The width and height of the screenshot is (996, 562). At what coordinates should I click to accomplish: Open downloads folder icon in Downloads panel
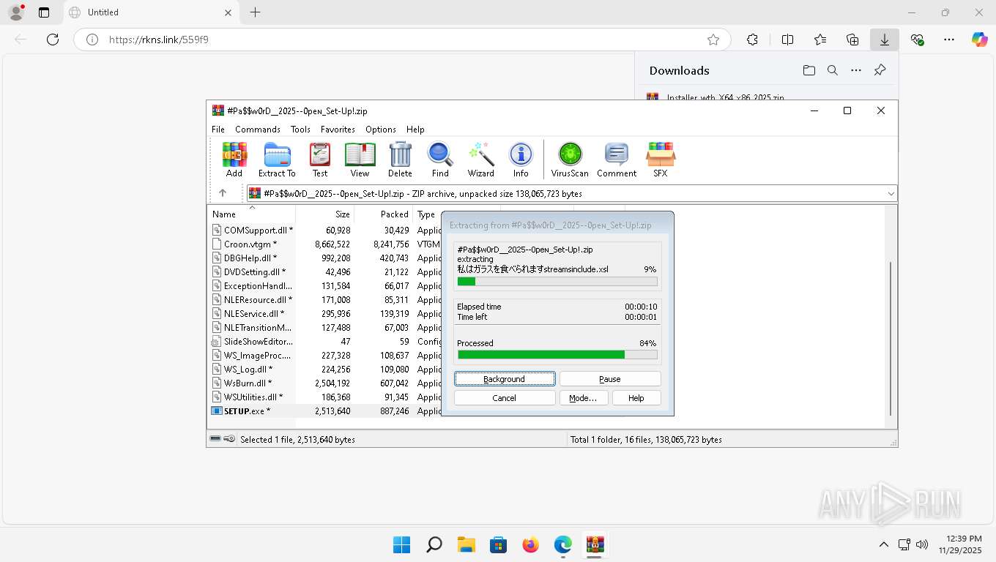[809, 70]
